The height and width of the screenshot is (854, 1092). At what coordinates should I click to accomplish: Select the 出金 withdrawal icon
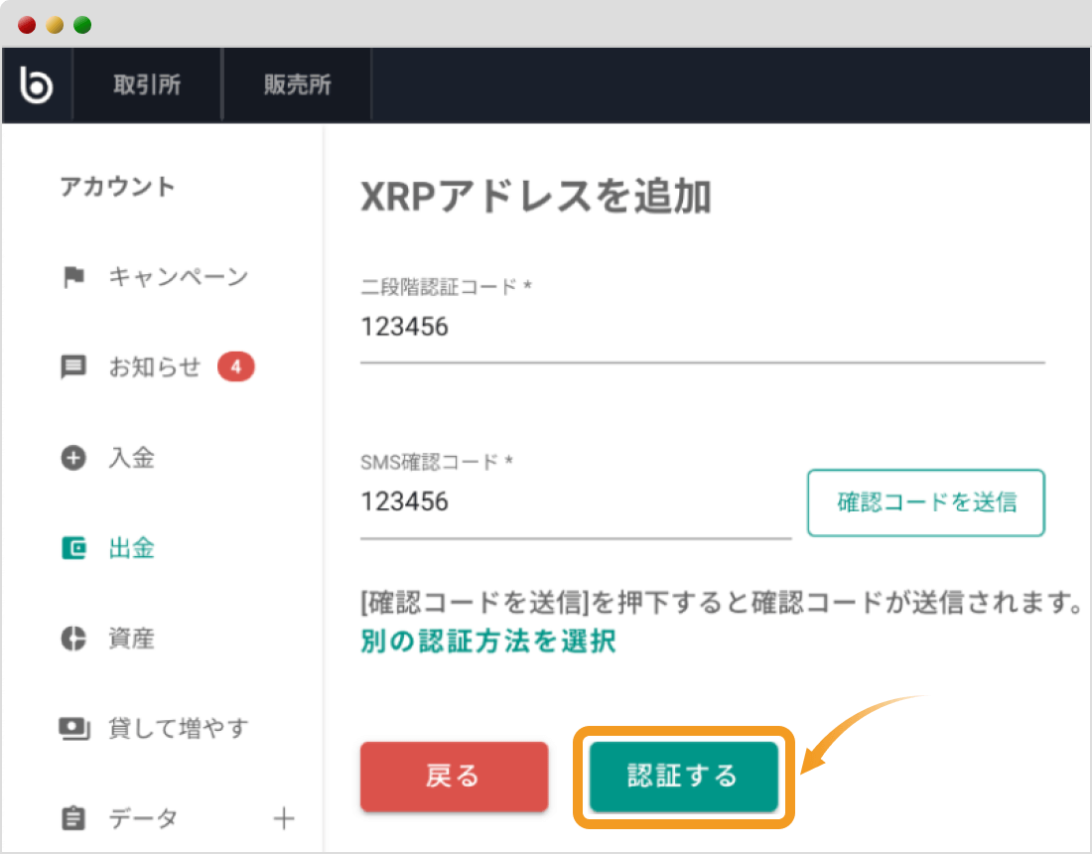pyautogui.click(x=72, y=547)
